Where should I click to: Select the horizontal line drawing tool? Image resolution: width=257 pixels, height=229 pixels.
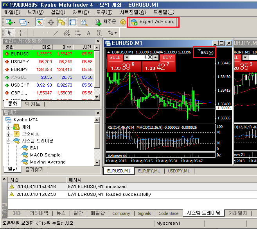45,33
